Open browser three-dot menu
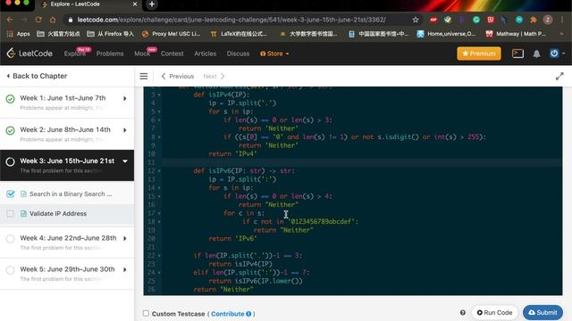 [x=562, y=20]
